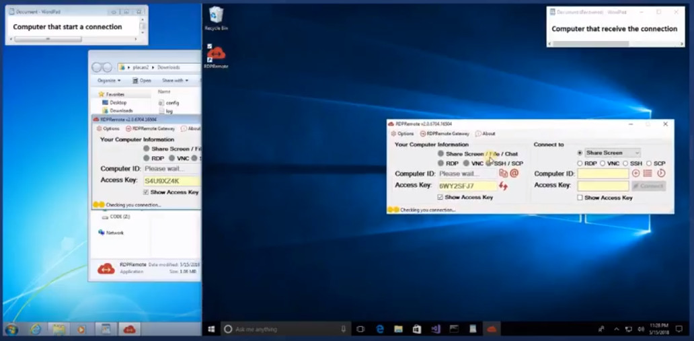Click the Computer ID field under Connect to
Image resolution: width=694 pixels, height=341 pixels.
[x=603, y=174]
